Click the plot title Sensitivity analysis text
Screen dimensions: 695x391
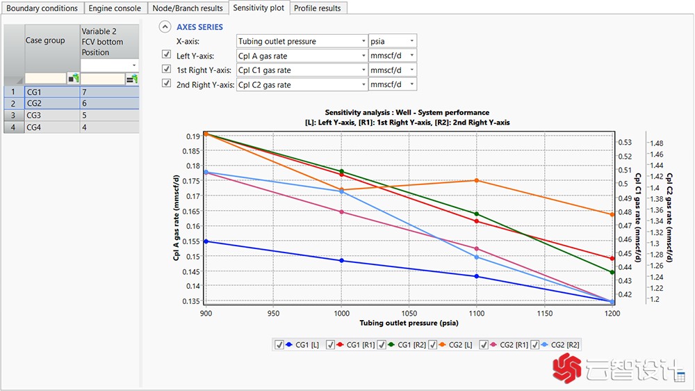pos(407,112)
